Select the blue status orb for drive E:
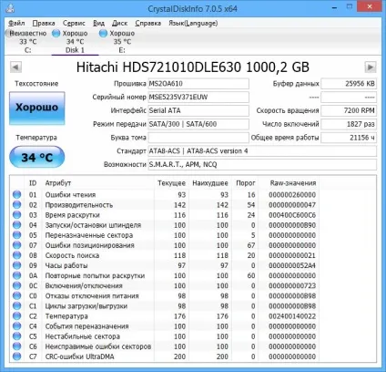 point(103,33)
